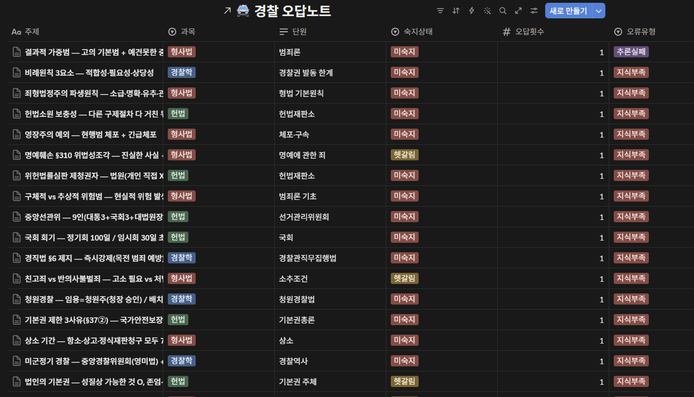Open 친고죄 vs 반의사불벌죄 page
Image resolution: width=694 pixels, height=397 pixels.
pos(94,278)
